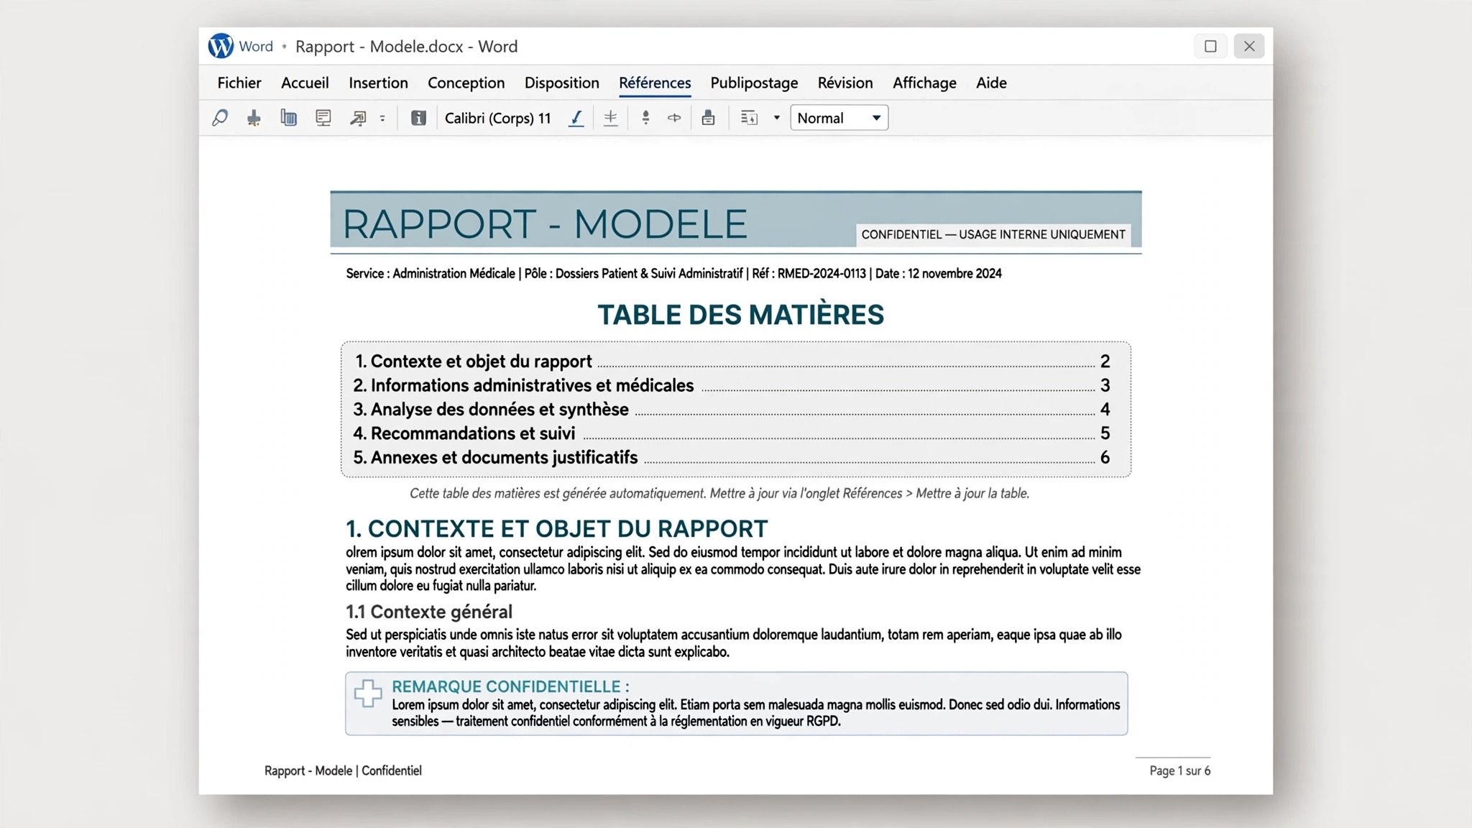Click the page layout icon in toolbar
This screenshot has width=1472, height=828.
323,118
